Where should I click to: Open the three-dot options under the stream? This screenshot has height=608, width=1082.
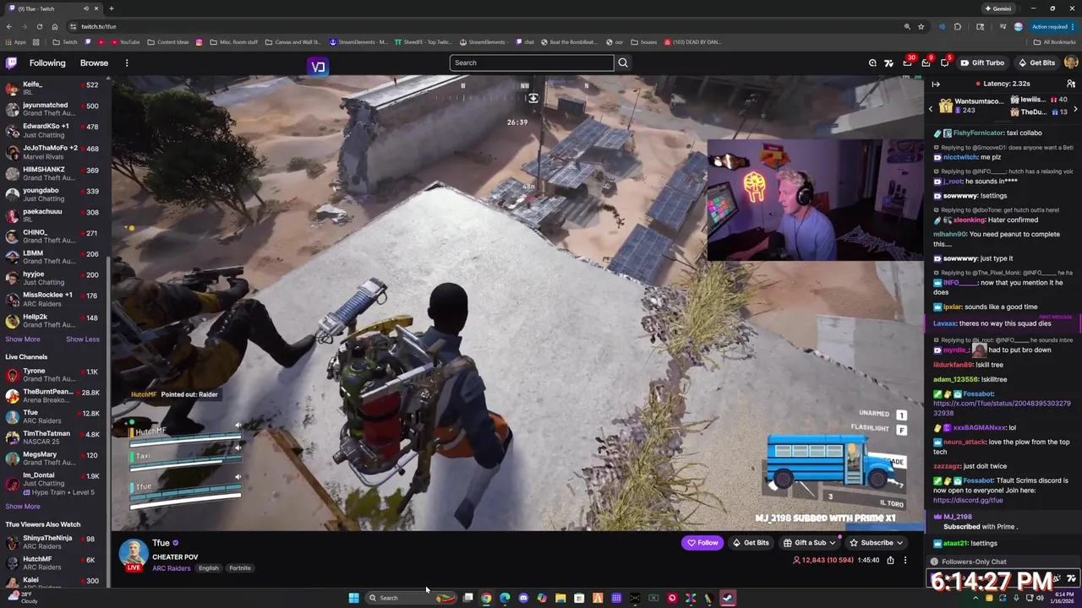904,560
